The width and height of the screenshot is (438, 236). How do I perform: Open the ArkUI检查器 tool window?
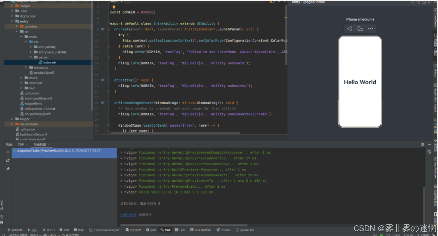200,230
